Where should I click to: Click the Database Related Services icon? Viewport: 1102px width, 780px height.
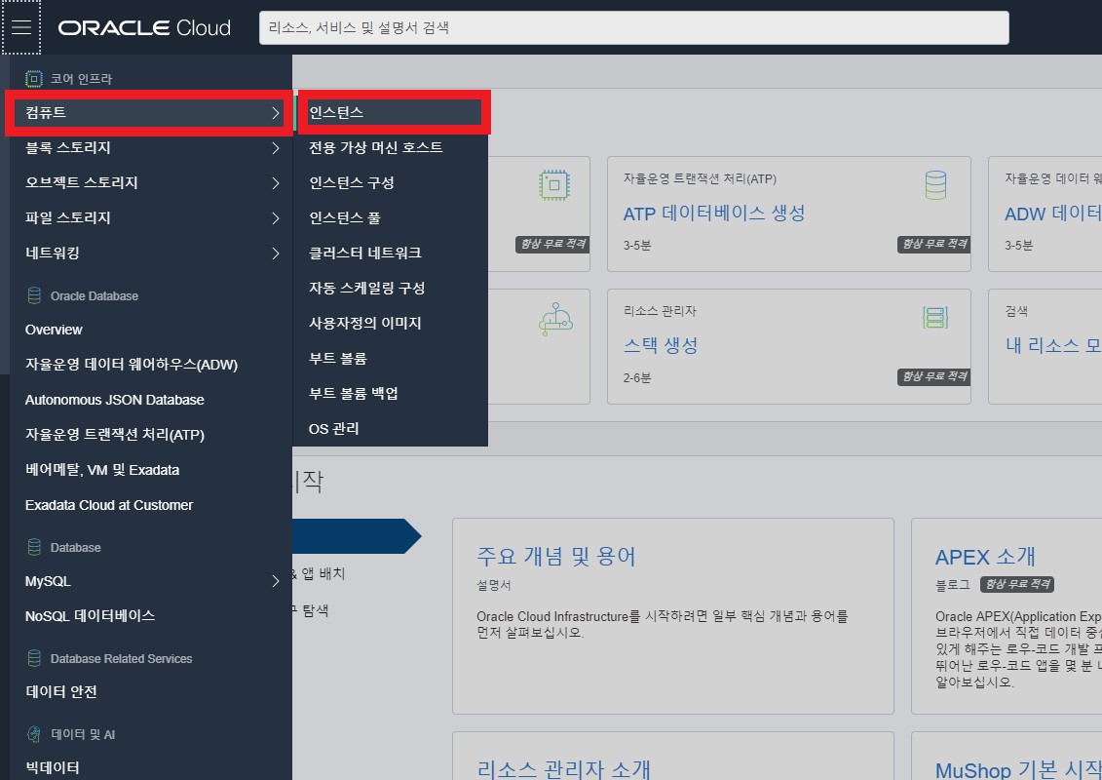(x=33, y=658)
